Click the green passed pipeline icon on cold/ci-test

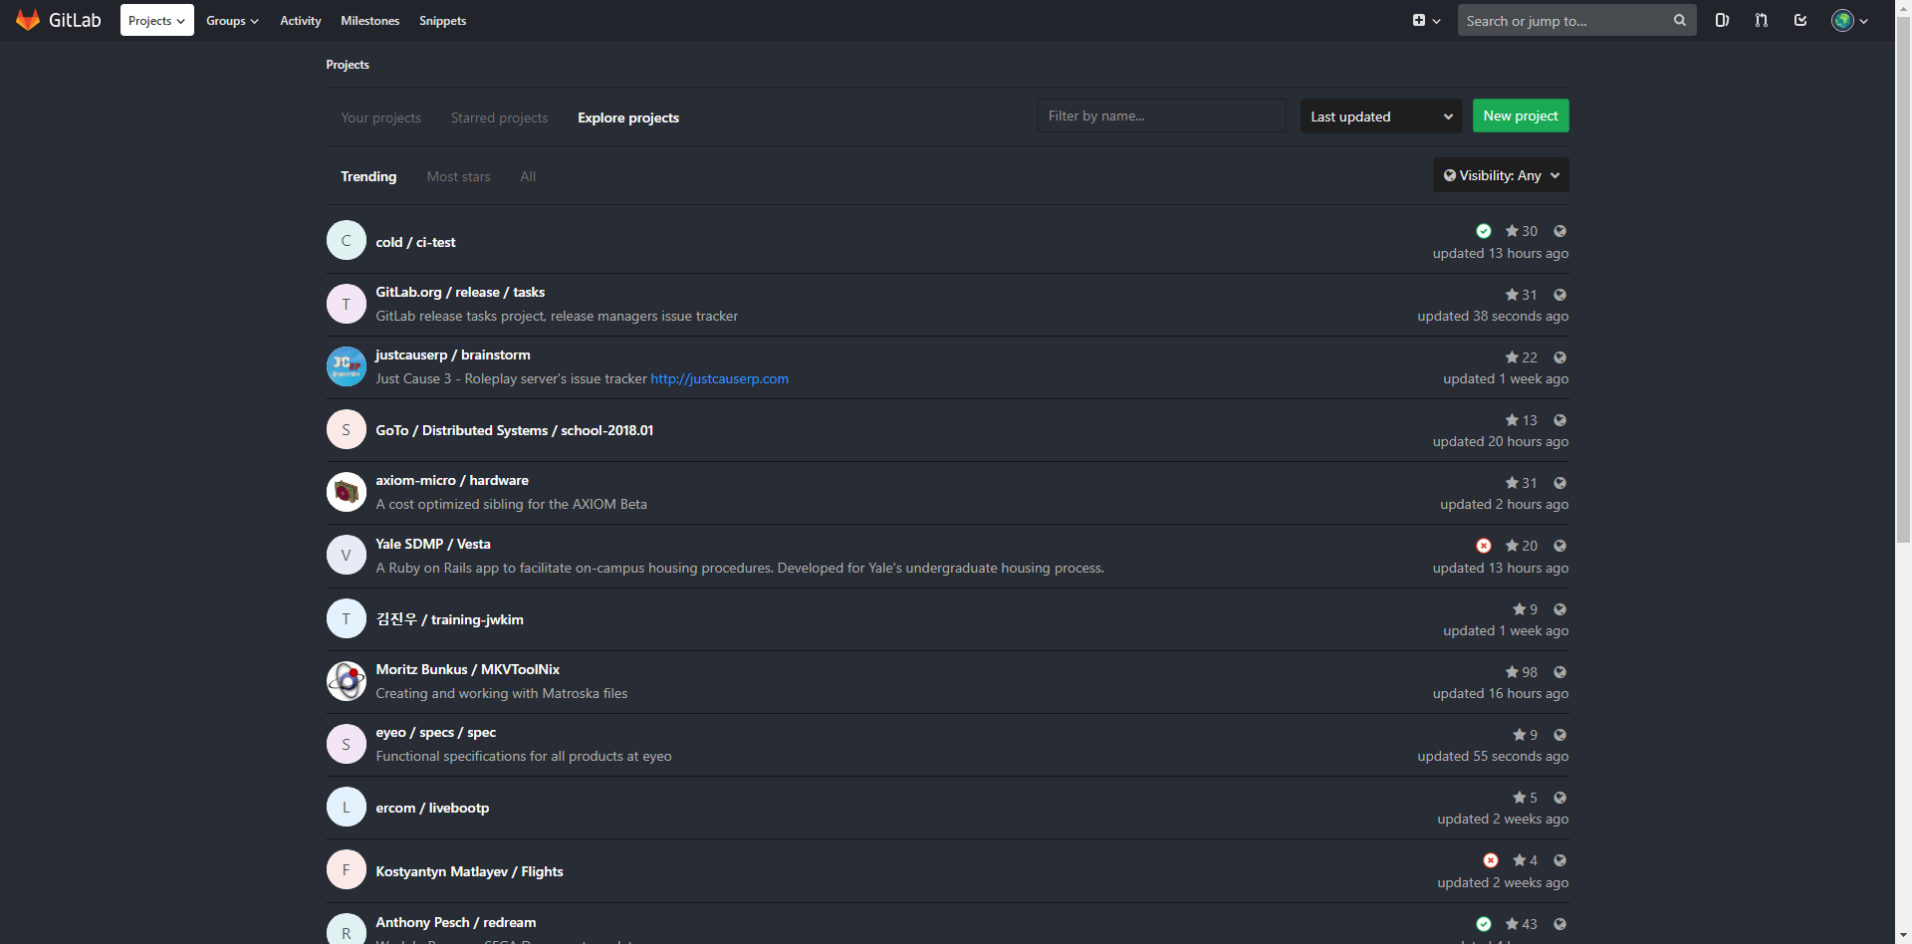pyautogui.click(x=1484, y=230)
